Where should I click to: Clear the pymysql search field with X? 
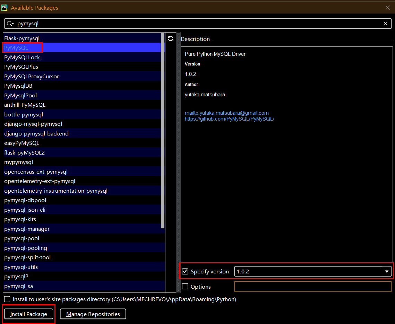385,24
